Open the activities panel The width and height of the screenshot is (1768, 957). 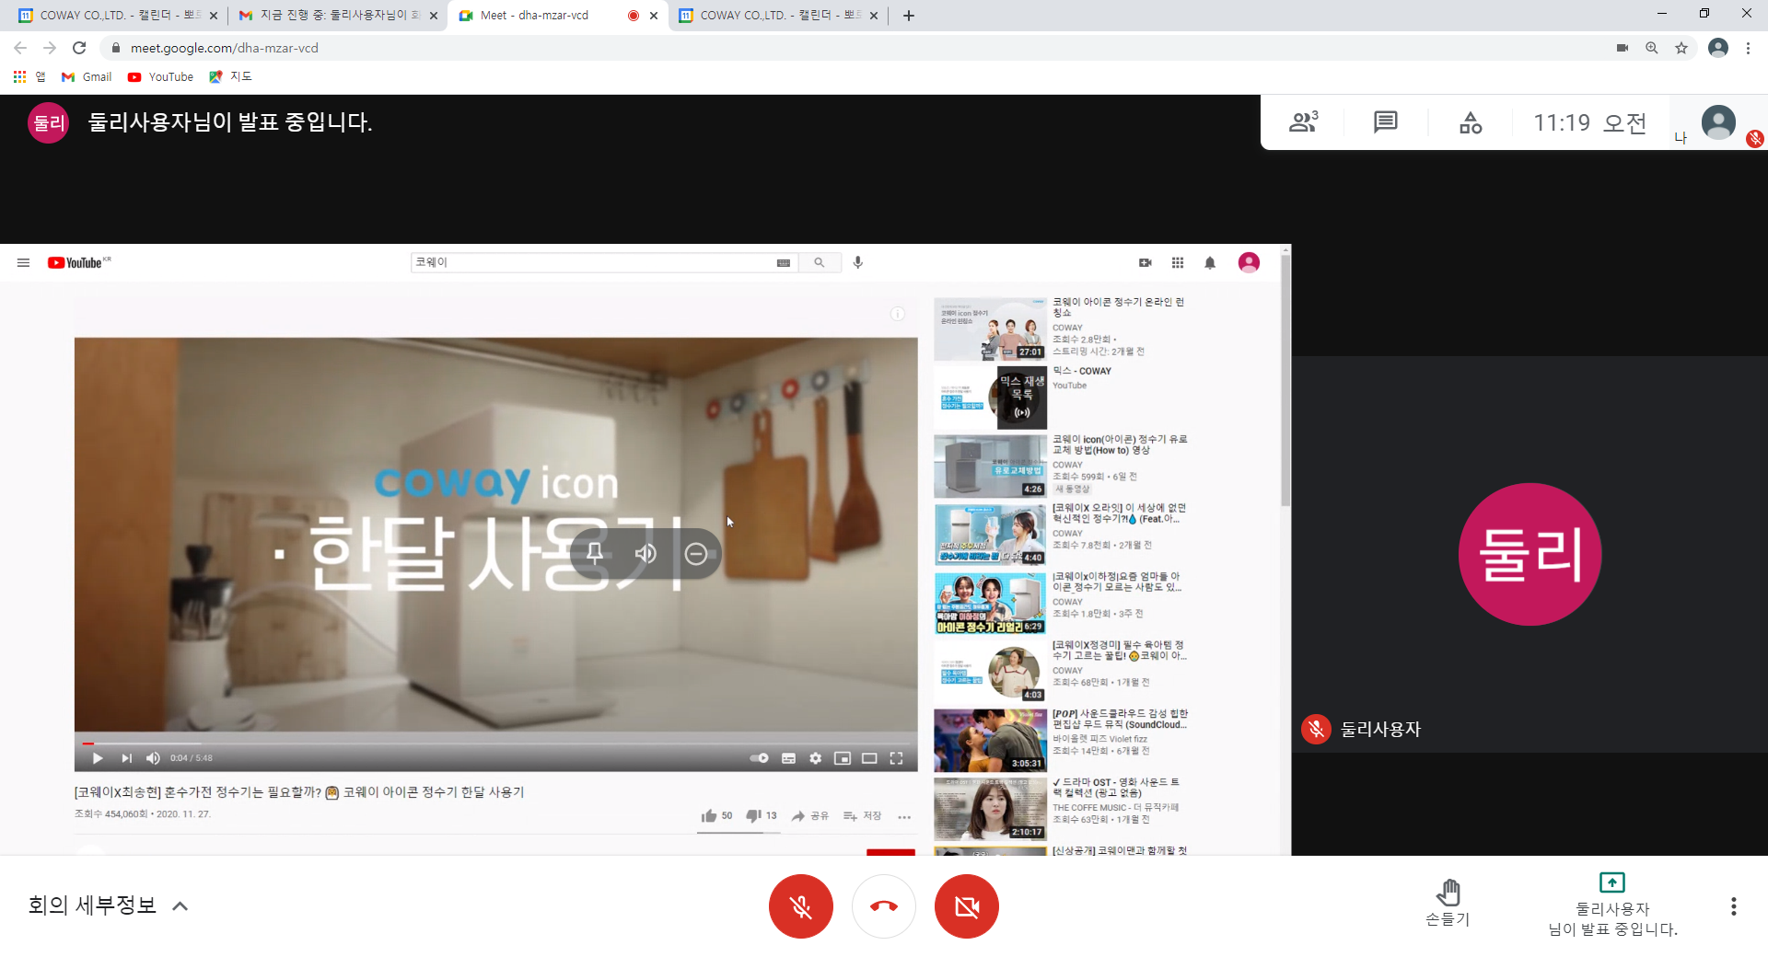tap(1471, 122)
